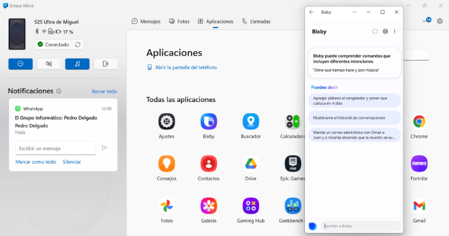Select suggestion Agregar plátano al congelador
The image size is (449, 236).
point(354,101)
